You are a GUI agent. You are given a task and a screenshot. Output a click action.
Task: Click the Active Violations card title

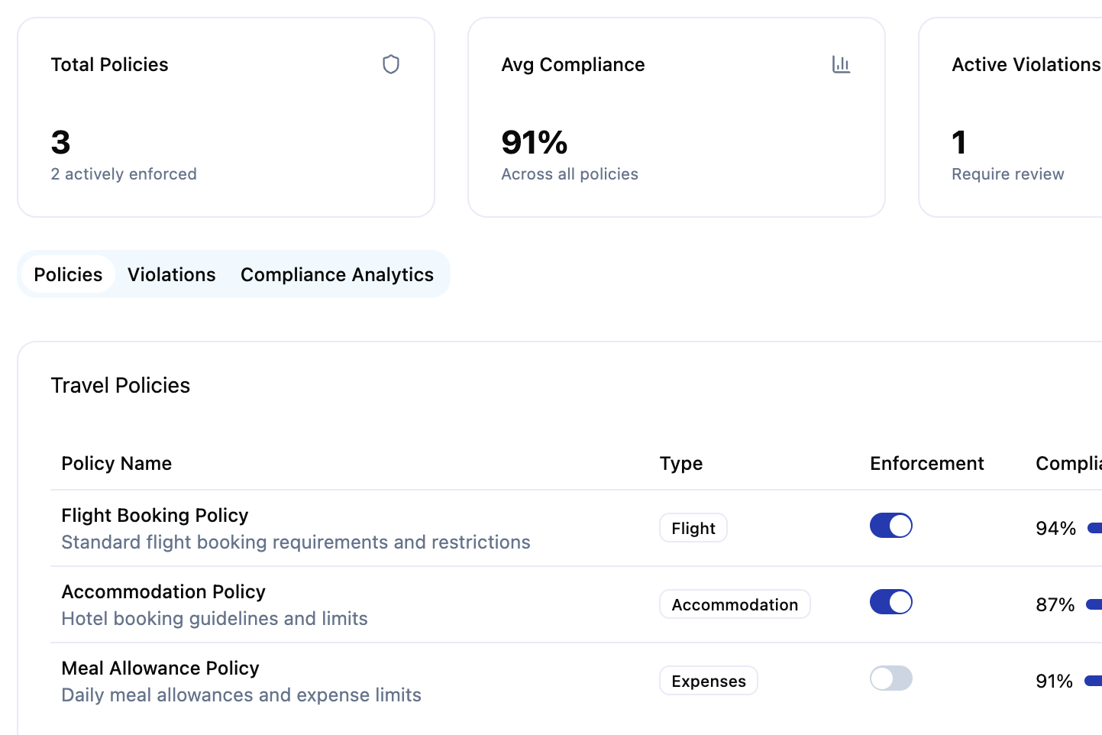(x=1026, y=65)
